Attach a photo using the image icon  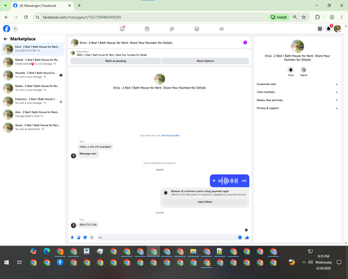79,237
